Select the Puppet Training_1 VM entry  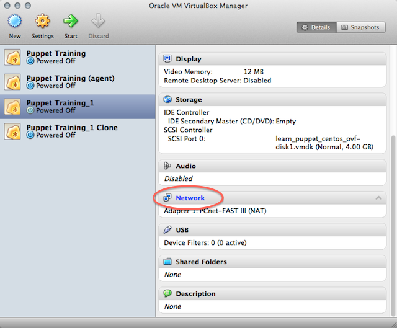pyautogui.click(x=78, y=107)
